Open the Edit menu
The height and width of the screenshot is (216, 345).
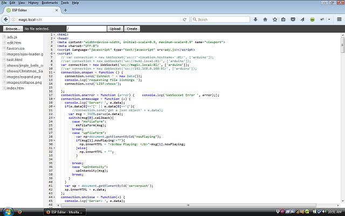[x=12, y=3]
